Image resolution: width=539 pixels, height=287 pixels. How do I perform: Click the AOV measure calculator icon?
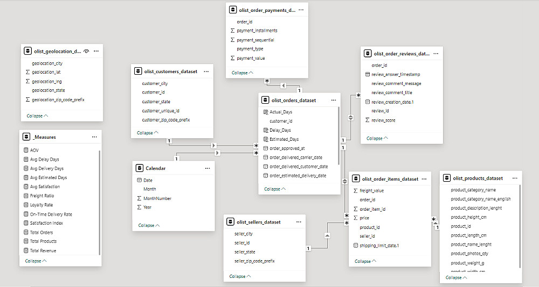tap(26, 150)
